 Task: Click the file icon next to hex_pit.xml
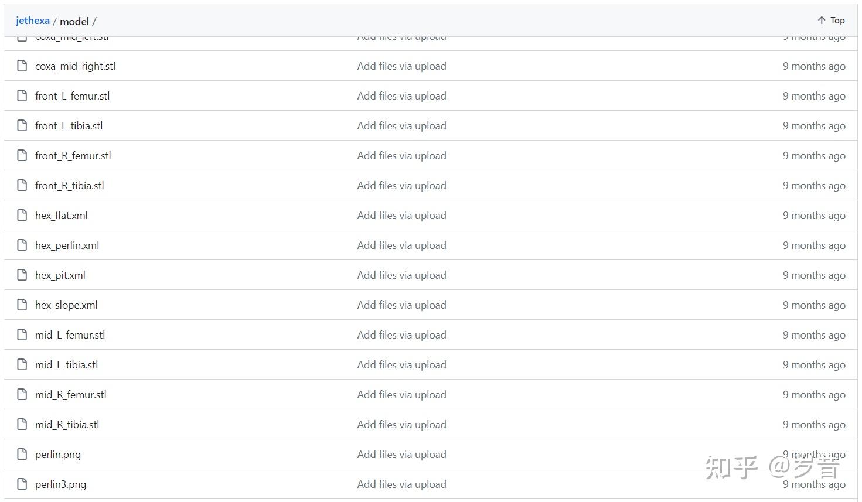click(22, 275)
